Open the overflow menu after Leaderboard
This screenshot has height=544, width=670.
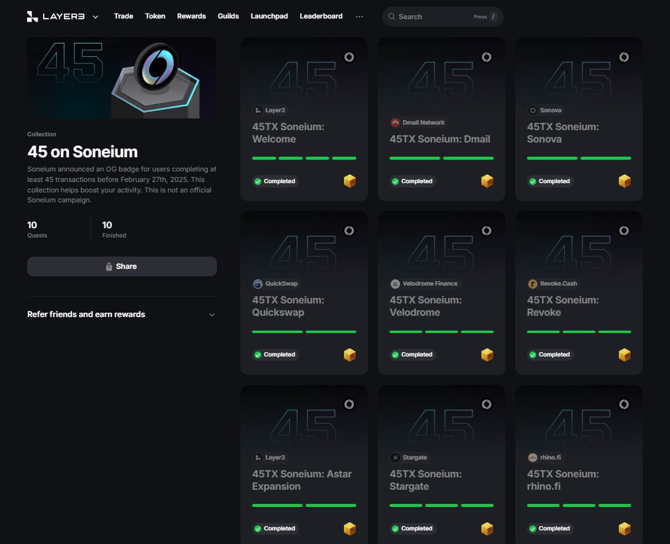pos(359,17)
